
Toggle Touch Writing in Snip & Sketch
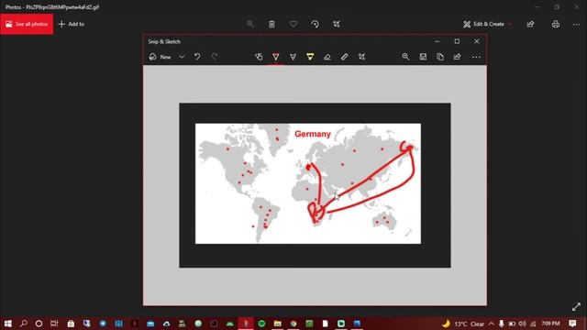(259, 57)
